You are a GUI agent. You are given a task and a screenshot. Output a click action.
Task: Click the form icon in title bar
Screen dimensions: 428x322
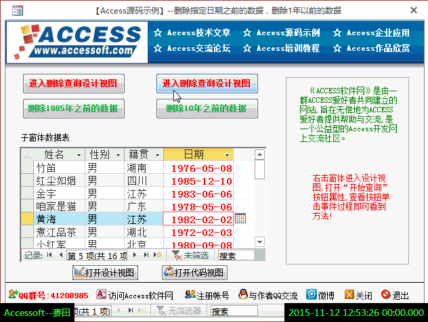tap(18, 11)
